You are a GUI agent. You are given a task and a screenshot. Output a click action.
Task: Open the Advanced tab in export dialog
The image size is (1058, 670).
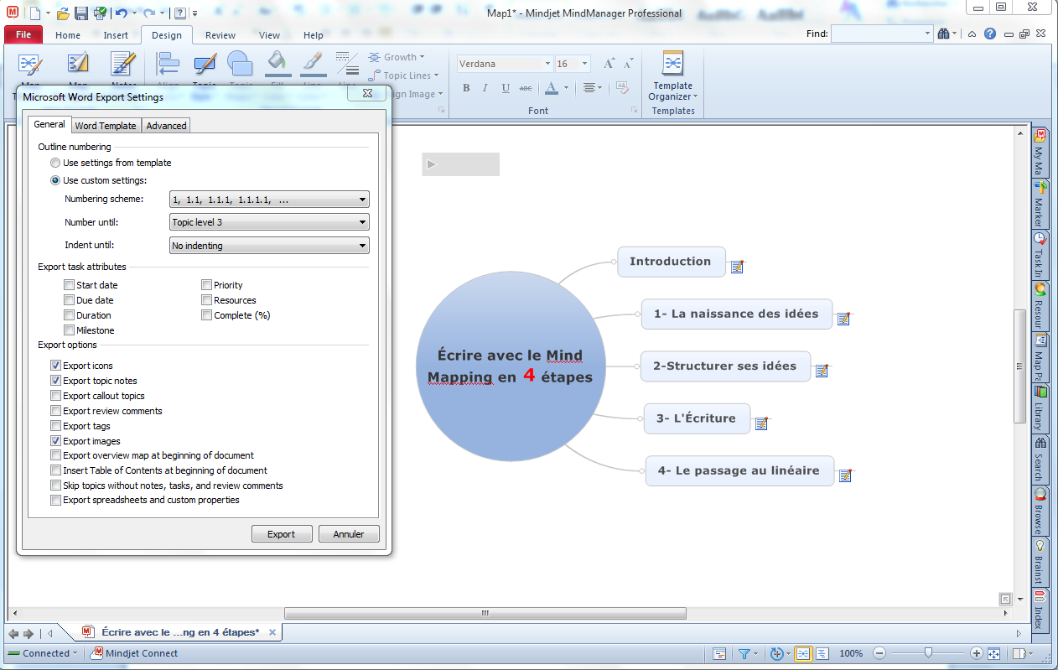click(x=166, y=126)
